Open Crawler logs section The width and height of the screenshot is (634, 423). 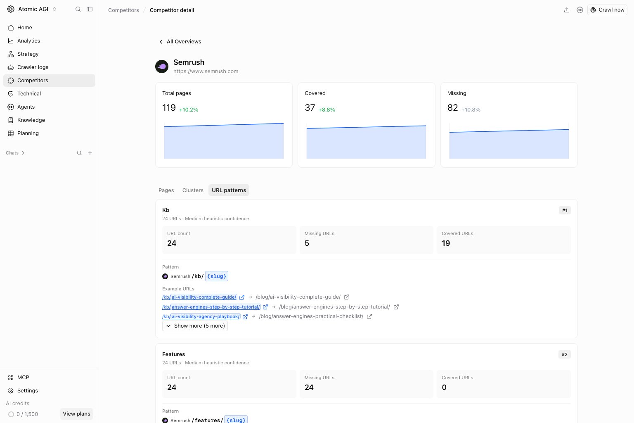[x=49, y=67]
